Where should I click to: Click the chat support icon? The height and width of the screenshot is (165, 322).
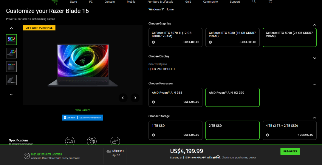point(115,141)
